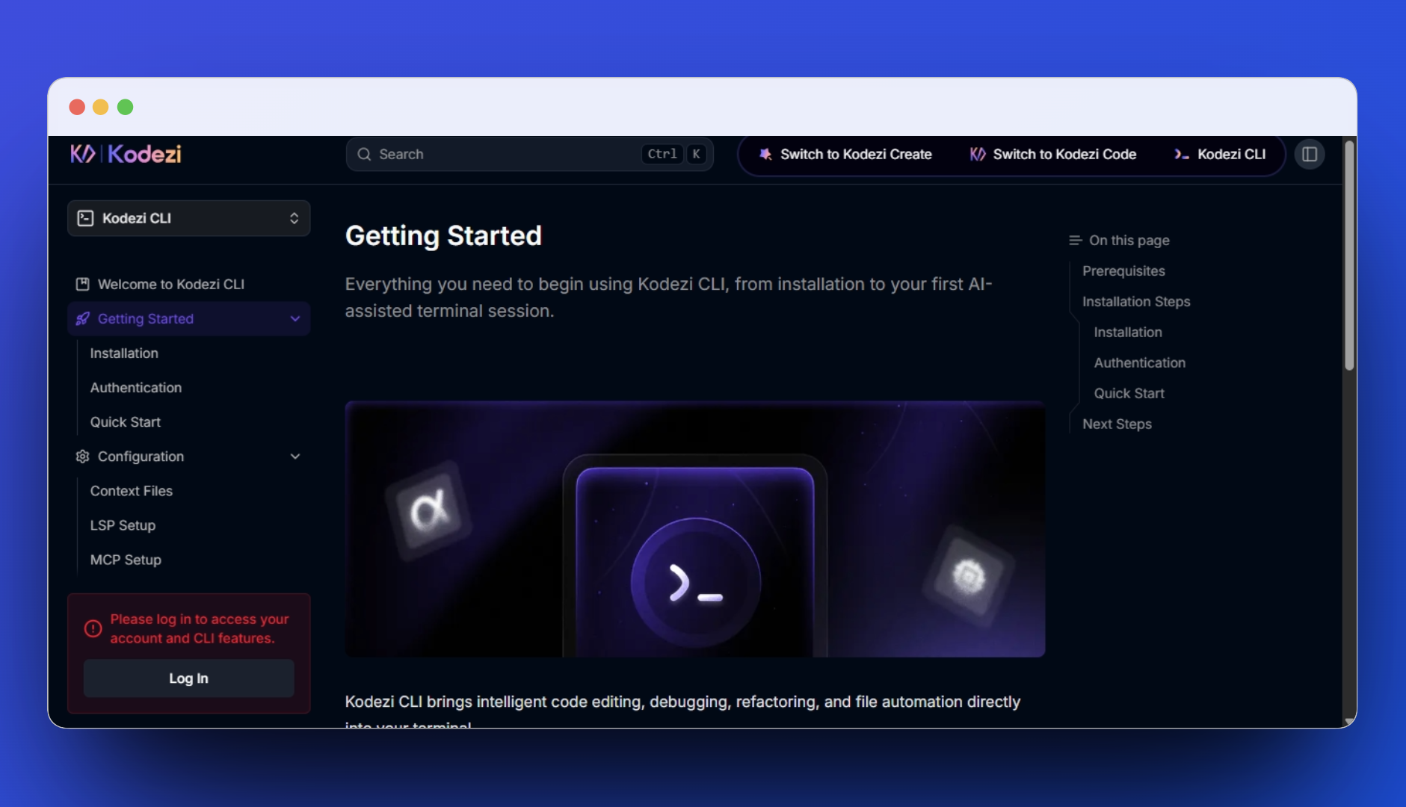The image size is (1406, 807).
Task: Click the Getting Started rocket icon
Action: point(83,319)
